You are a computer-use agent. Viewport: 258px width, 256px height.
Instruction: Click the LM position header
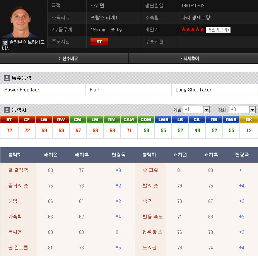coord(95,120)
